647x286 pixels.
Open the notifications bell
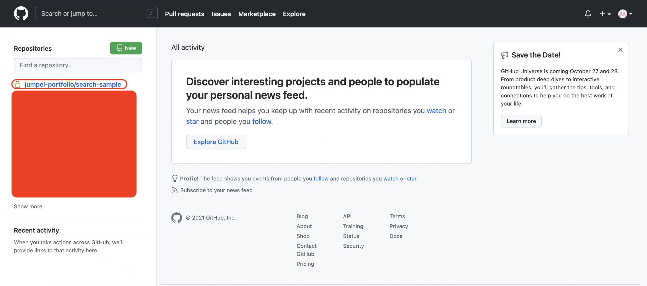(x=588, y=14)
